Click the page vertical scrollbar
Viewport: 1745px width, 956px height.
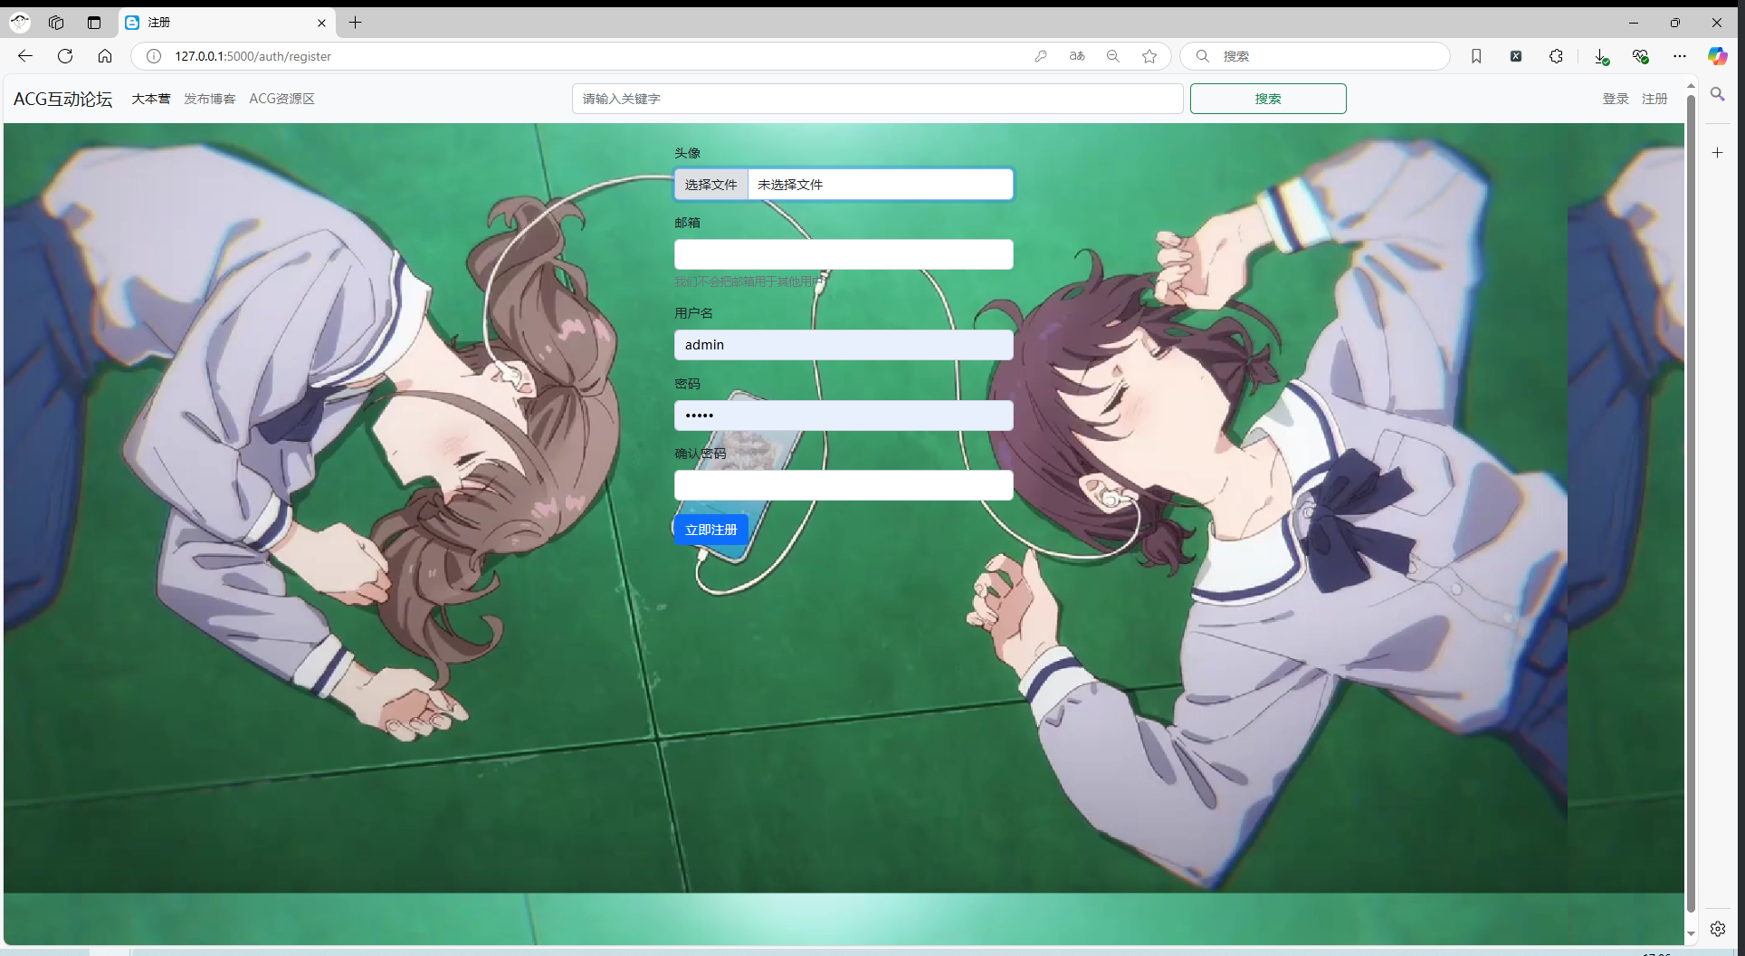[1691, 502]
